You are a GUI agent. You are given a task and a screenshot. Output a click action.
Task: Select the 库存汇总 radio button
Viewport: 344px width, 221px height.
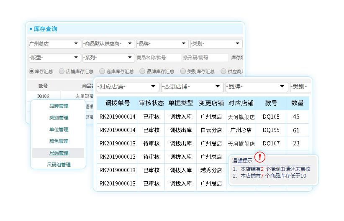(x=31, y=71)
